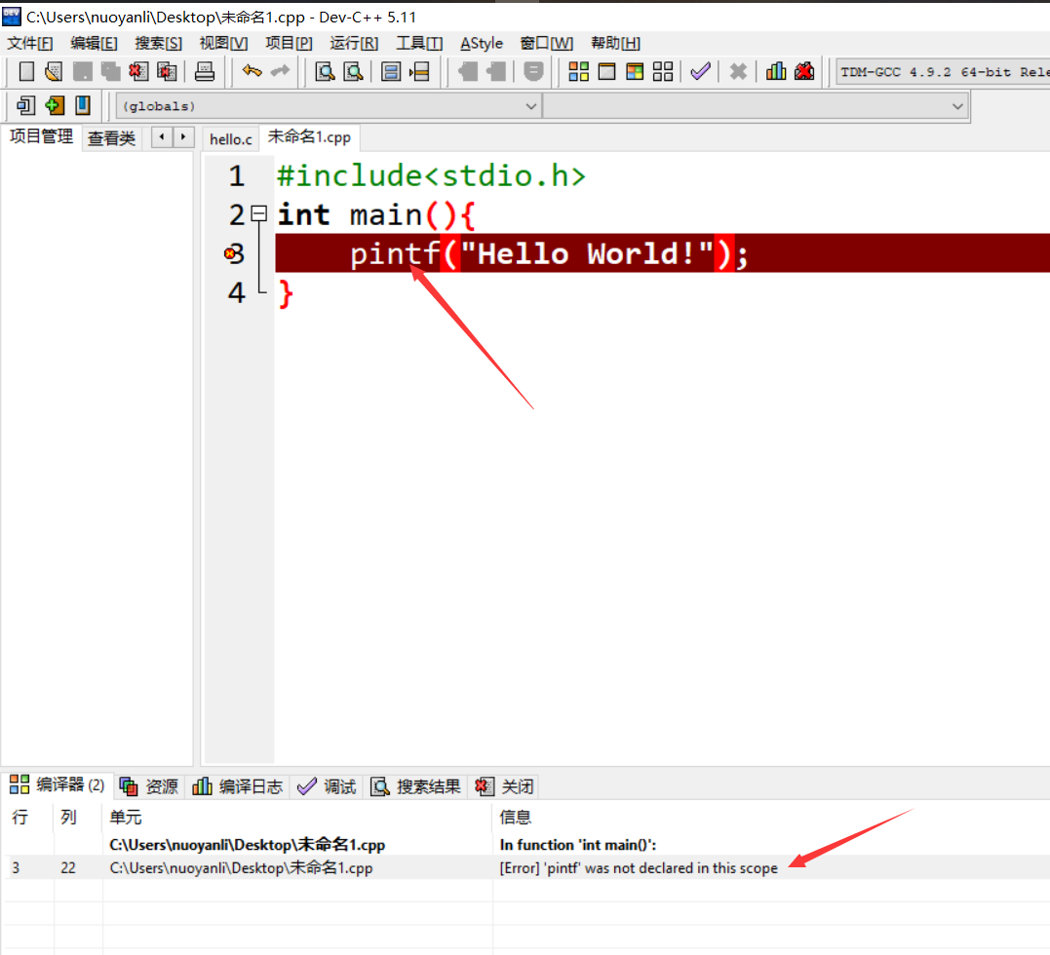This screenshot has width=1050, height=955.
Task: Click the Toggle comment icon
Action: click(533, 71)
